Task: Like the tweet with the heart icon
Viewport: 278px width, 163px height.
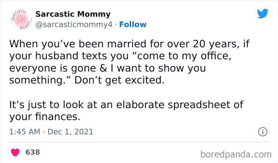Action: click(15, 152)
